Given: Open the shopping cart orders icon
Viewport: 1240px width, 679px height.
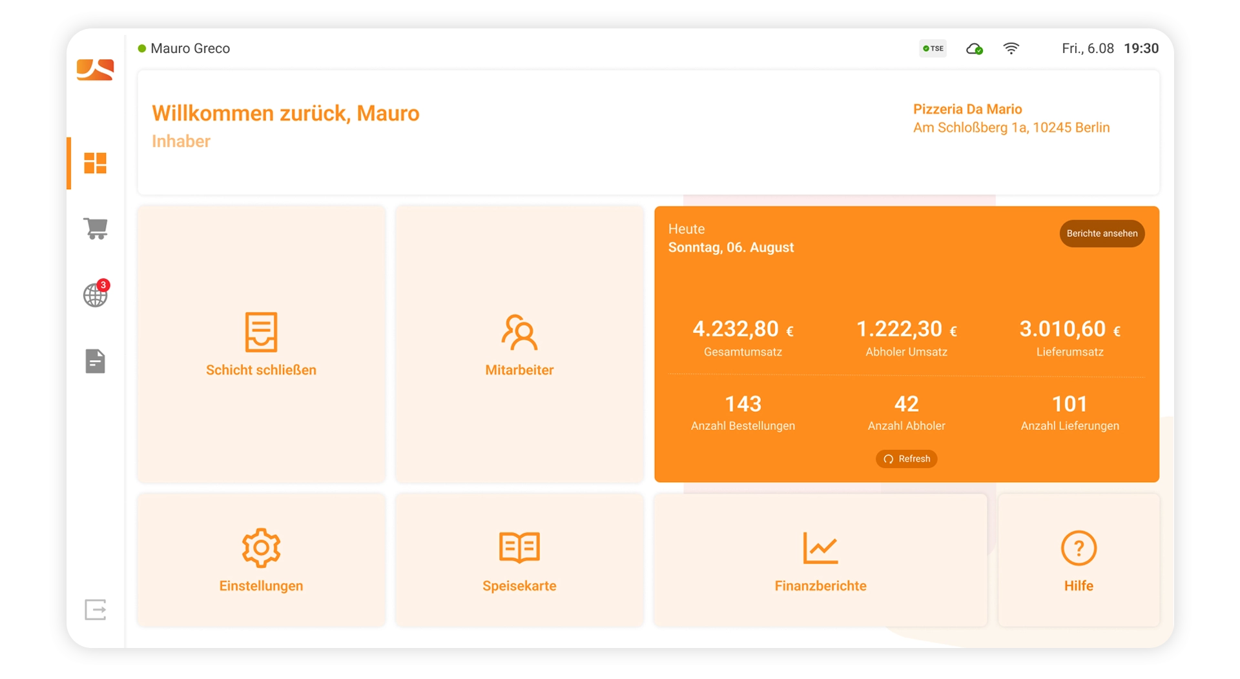Looking at the screenshot, I should tap(95, 228).
